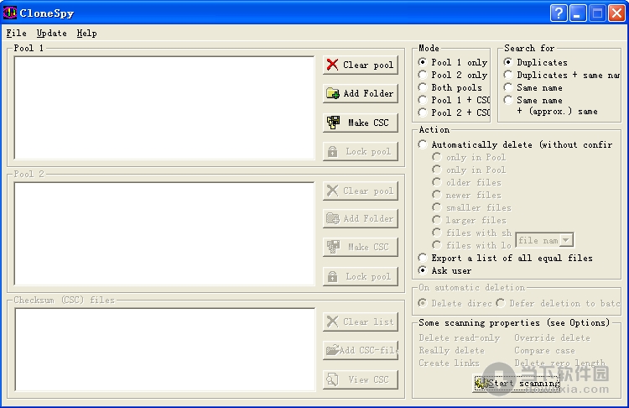Select Defer deletion to batch option
The width and height of the screenshot is (629, 408).
tap(558, 303)
